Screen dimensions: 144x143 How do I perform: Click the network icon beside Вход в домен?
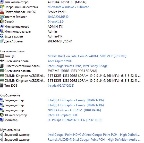2,36
